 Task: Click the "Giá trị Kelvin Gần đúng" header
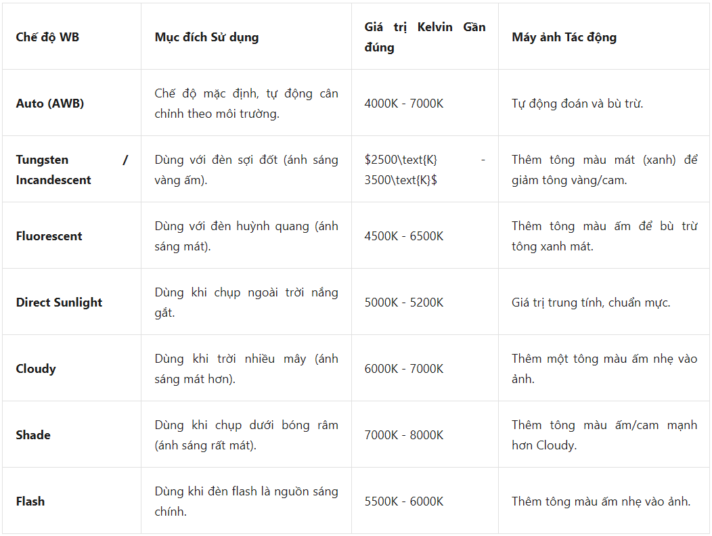(x=424, y=37)
